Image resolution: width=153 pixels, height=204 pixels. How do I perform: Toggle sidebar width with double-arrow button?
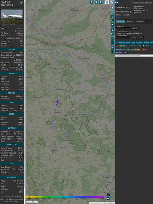click(117, 3)
